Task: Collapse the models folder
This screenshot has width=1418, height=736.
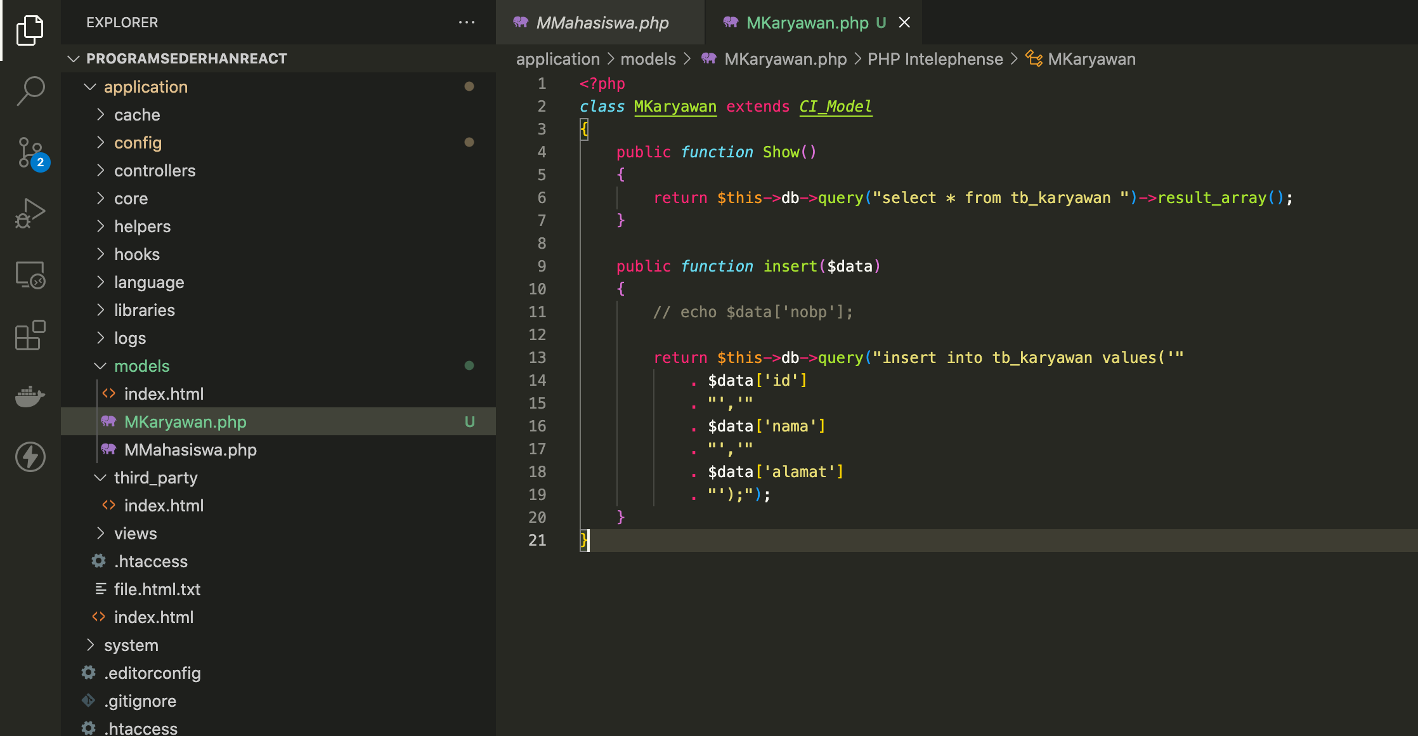Action: click(141, 366)
